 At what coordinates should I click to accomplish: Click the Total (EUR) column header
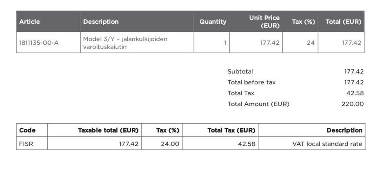click(343, 22)
